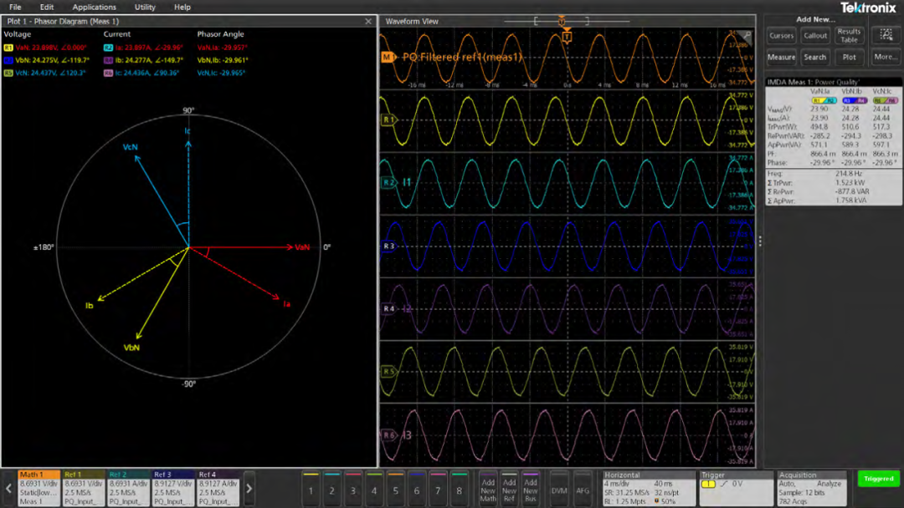The height and width of the screenshot is (508, 904).
Task: Open the Applications menu
Action: 94,7
